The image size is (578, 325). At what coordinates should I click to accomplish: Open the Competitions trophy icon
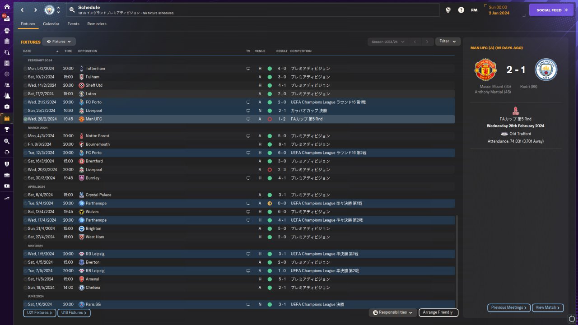click(x=7, y=129)
